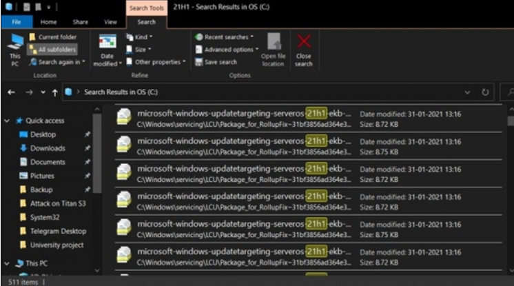514x286 pixels.
Task: Click navigation pane scroll down arrow
Action: 97,271
